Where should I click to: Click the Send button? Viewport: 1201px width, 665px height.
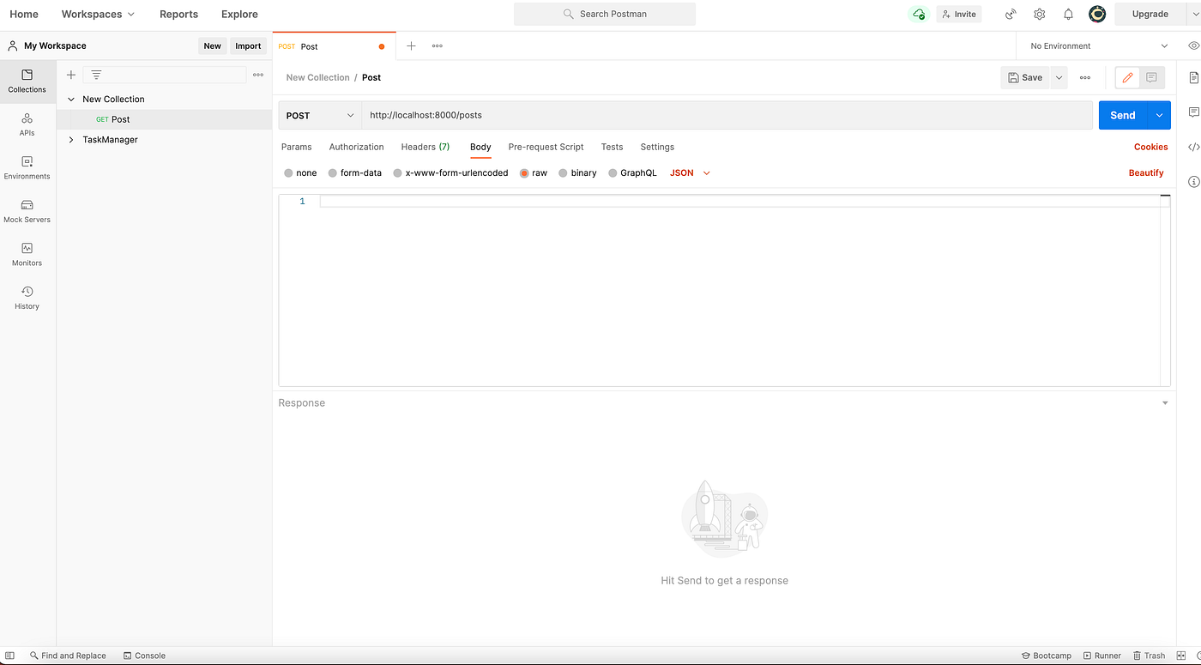tap(1122, 114)
